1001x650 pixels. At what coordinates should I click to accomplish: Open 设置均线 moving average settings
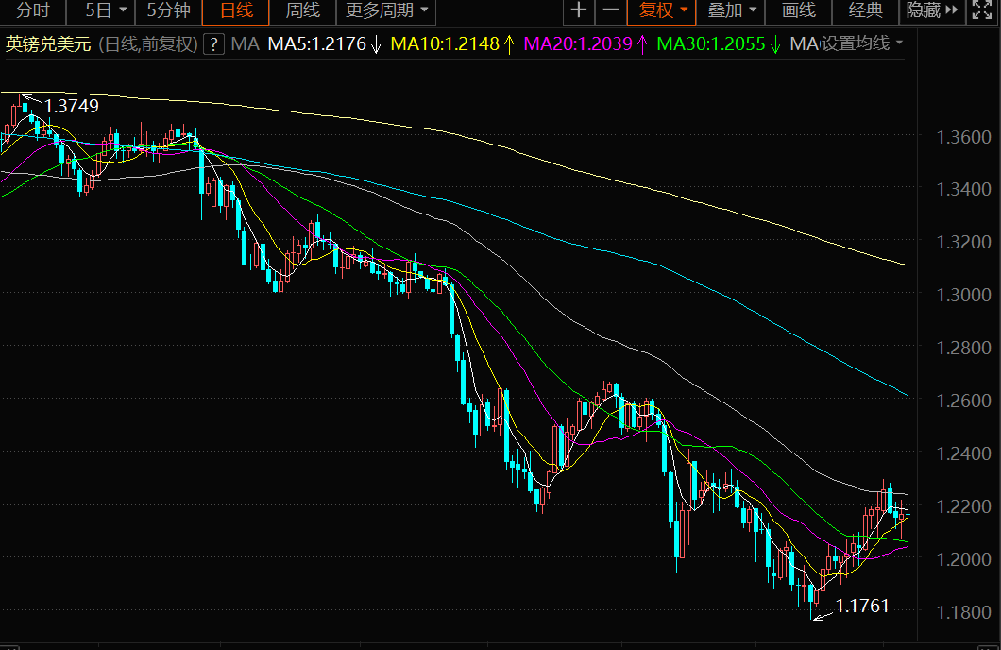(x=861, y=44)
